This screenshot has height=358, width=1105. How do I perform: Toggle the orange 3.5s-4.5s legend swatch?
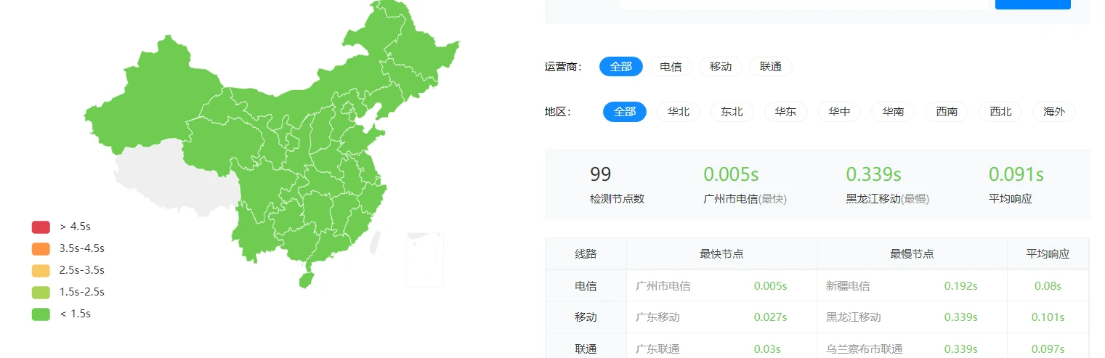41,248
